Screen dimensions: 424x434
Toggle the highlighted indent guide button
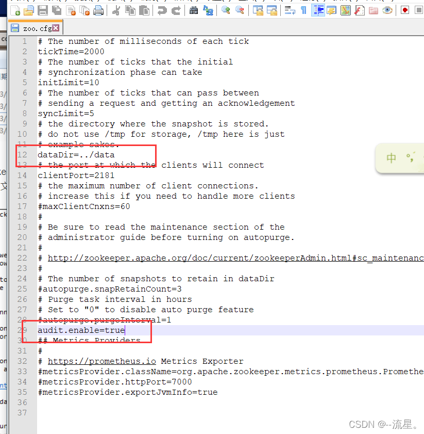(318, 10)
